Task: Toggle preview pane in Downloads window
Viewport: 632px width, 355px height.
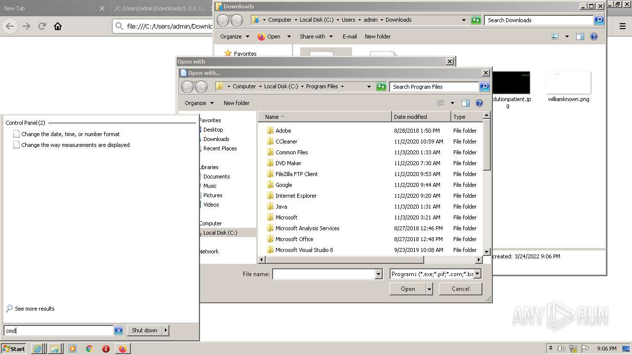Action: (x=580, y=36)
